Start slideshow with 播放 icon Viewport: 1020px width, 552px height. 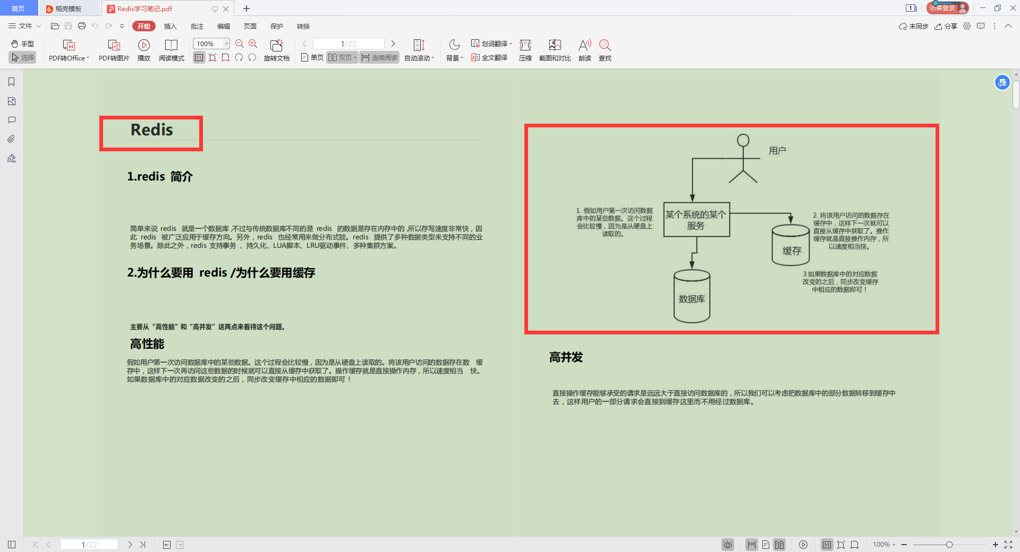(x=144, y=45)
